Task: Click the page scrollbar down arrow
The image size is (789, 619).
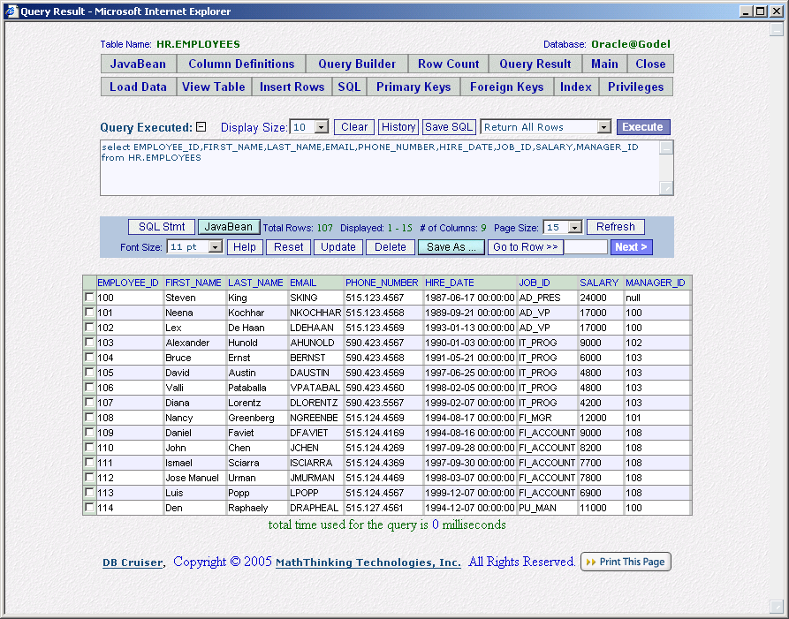Action: pos(777,606)
